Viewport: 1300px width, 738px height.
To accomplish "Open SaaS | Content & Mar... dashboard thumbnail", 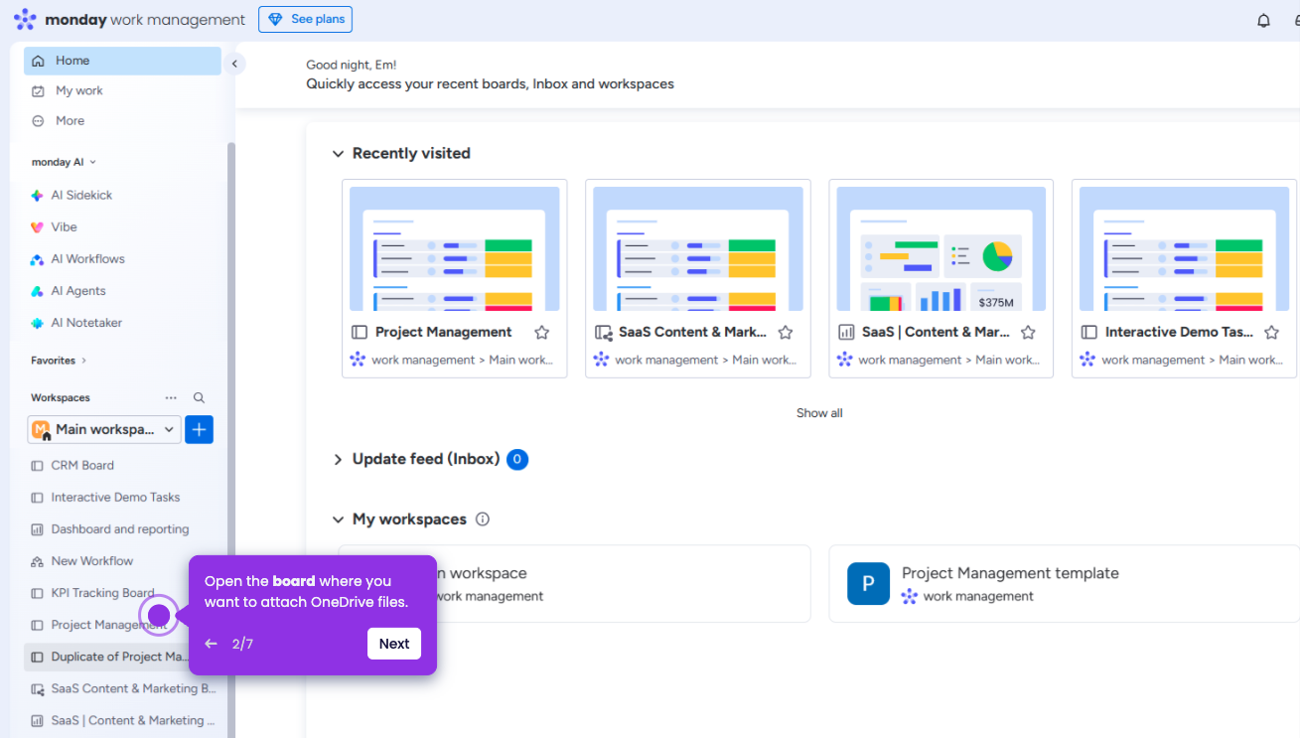I will coord(941,249).
